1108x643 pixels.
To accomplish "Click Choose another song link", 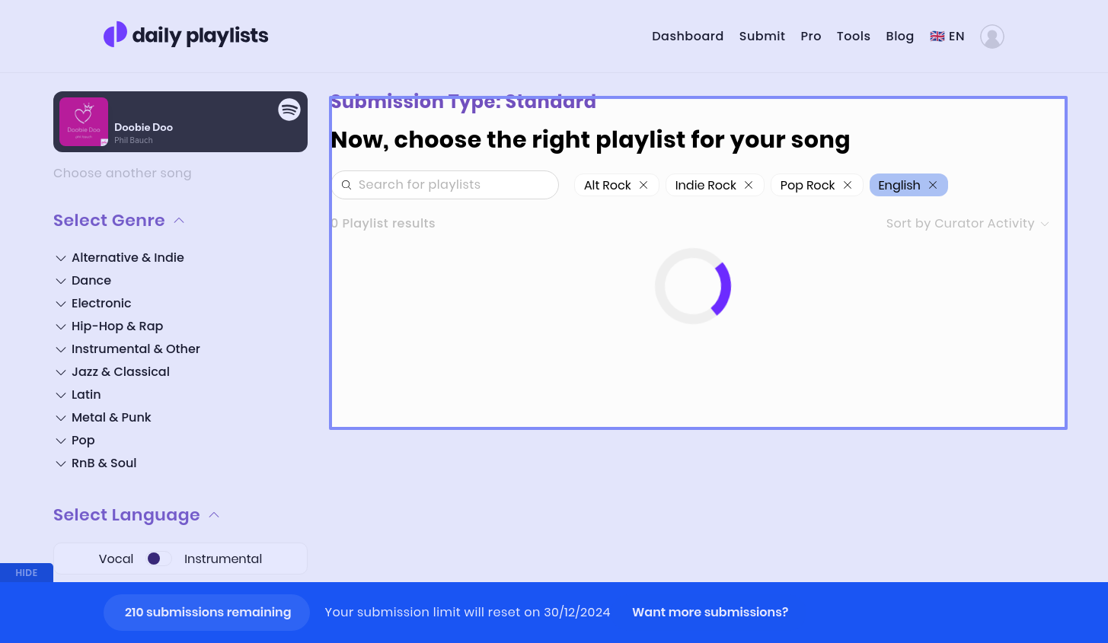I will coord(123,173).
